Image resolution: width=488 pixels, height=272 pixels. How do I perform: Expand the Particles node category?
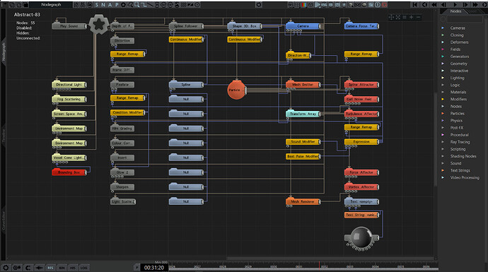(457, 114)
